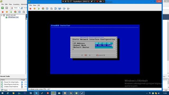Open File menu in console window
Image resolution: width=169 pixels, height=95 pixels.
tap(31, 5)
